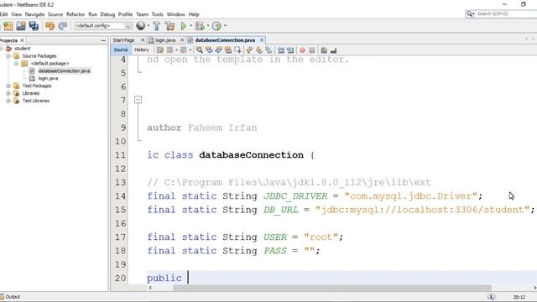The width and height of the screenshot is (537, 302).
Task: Open the Profile menu
Action: pyautogui.click(x=125, y=14)
